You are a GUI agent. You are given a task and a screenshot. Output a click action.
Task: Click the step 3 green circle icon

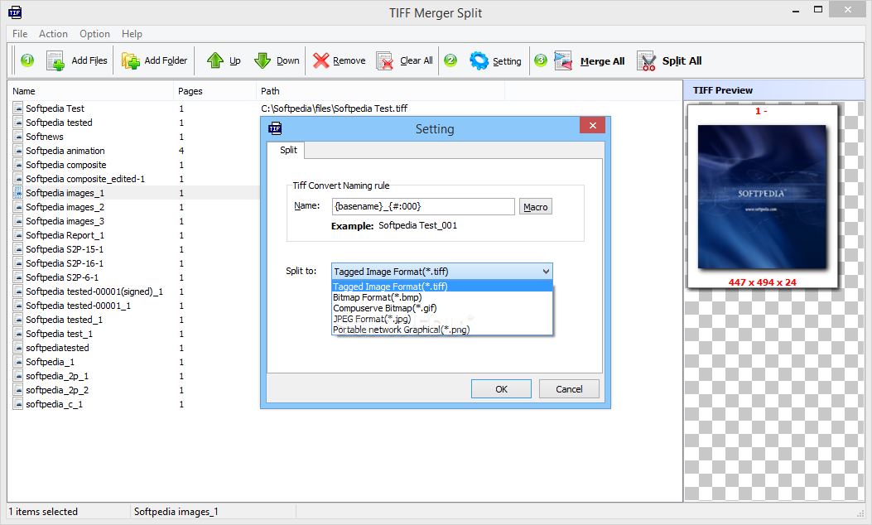pos(541,60)
